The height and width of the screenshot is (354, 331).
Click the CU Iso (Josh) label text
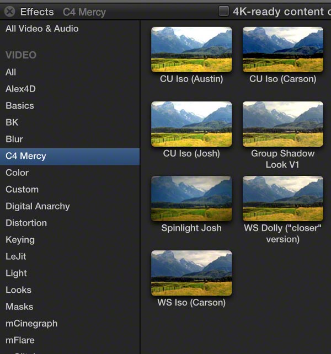pyautogui.click(x=191, y=153)
